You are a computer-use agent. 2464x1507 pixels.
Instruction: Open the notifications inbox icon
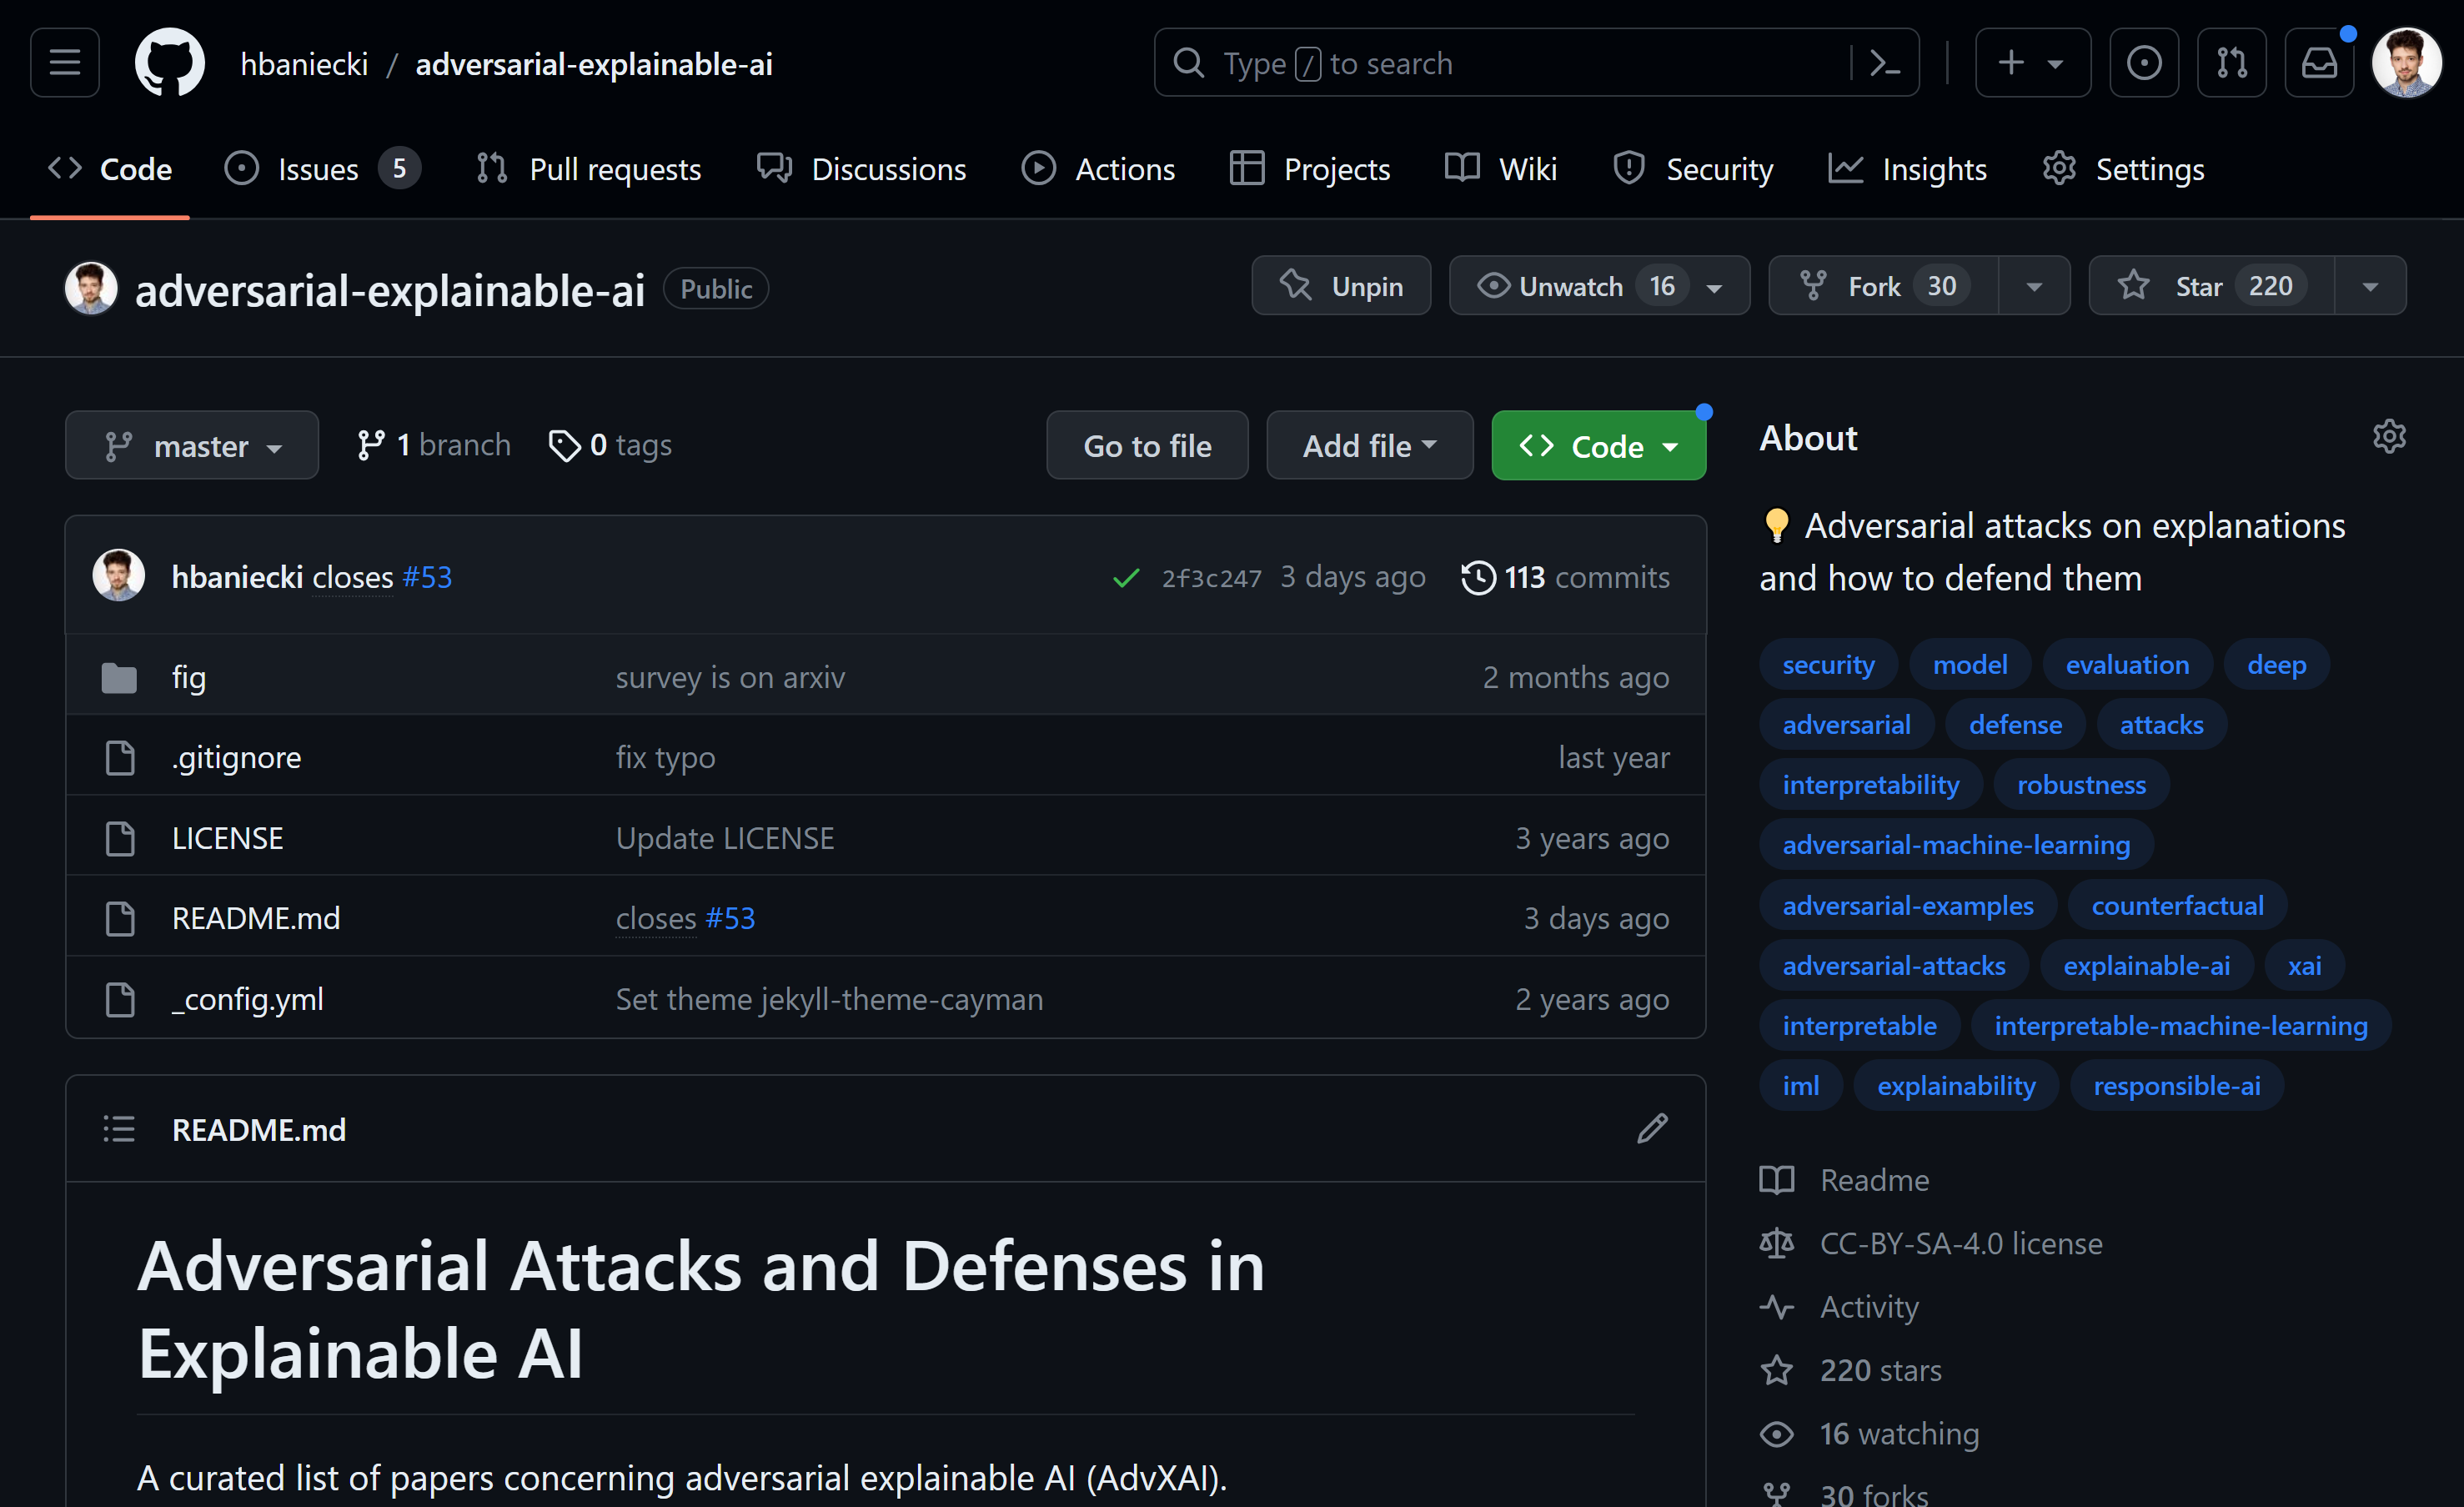(2318, 63)
